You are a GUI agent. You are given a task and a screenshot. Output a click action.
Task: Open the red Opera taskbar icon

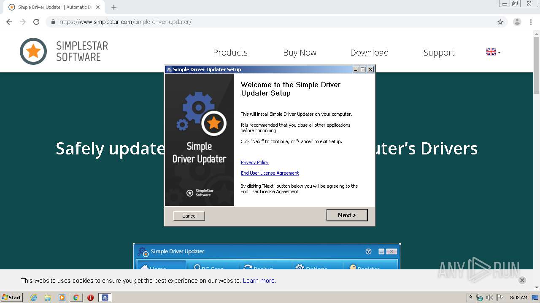pyautogui.click(x=90, y=298)
